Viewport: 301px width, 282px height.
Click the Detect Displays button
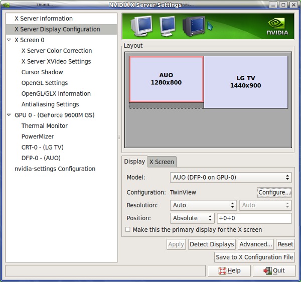(x=212, y=244)
